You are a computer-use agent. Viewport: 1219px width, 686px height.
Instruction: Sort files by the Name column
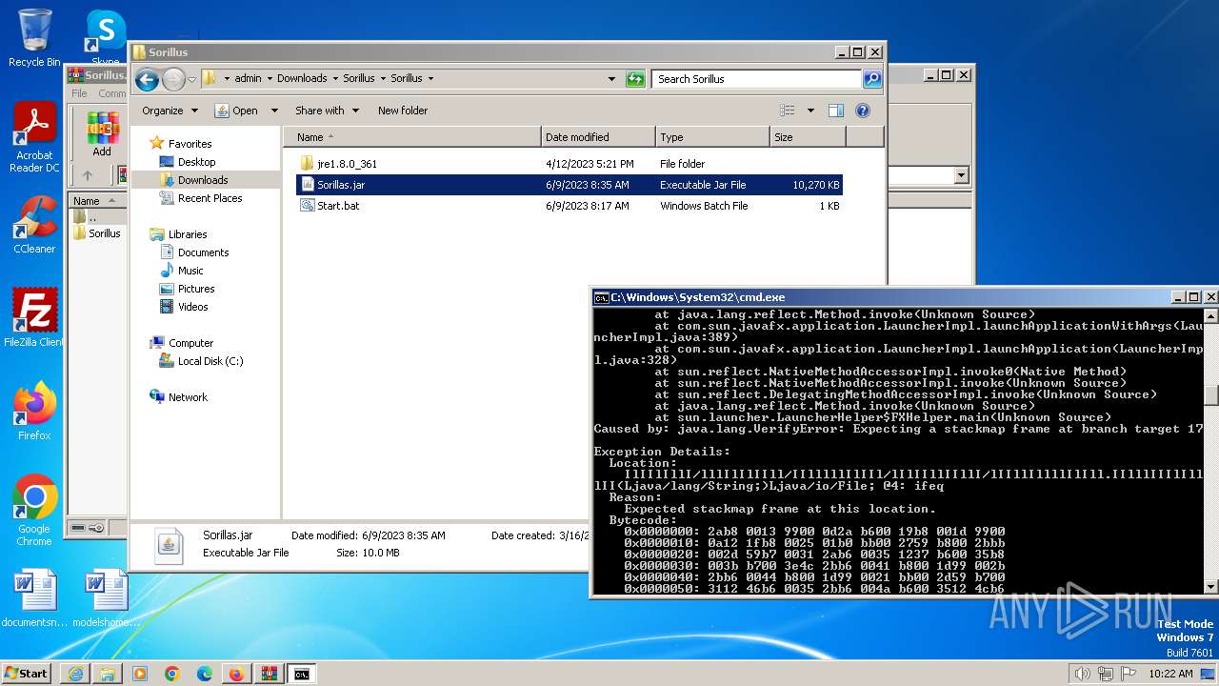[x=411, y=137]
